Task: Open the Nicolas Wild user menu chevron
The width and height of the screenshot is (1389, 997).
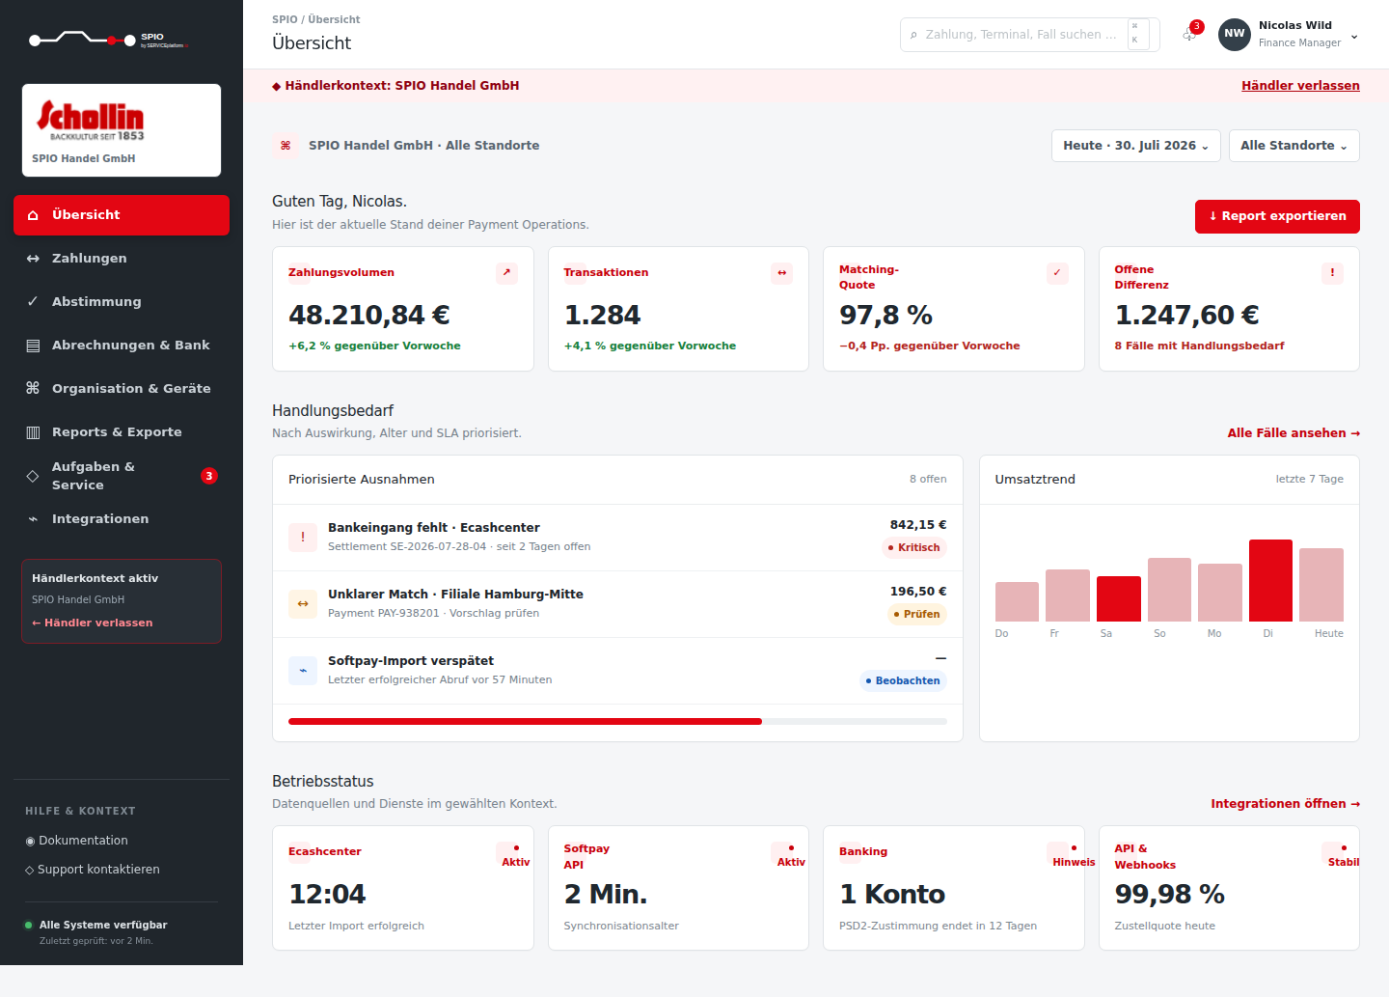Action: pos(1354,37)
